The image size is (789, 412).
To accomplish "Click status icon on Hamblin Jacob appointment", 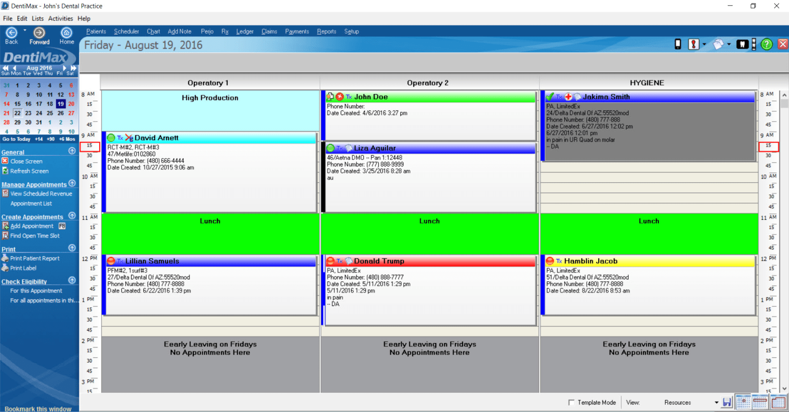I will point(550,261).
